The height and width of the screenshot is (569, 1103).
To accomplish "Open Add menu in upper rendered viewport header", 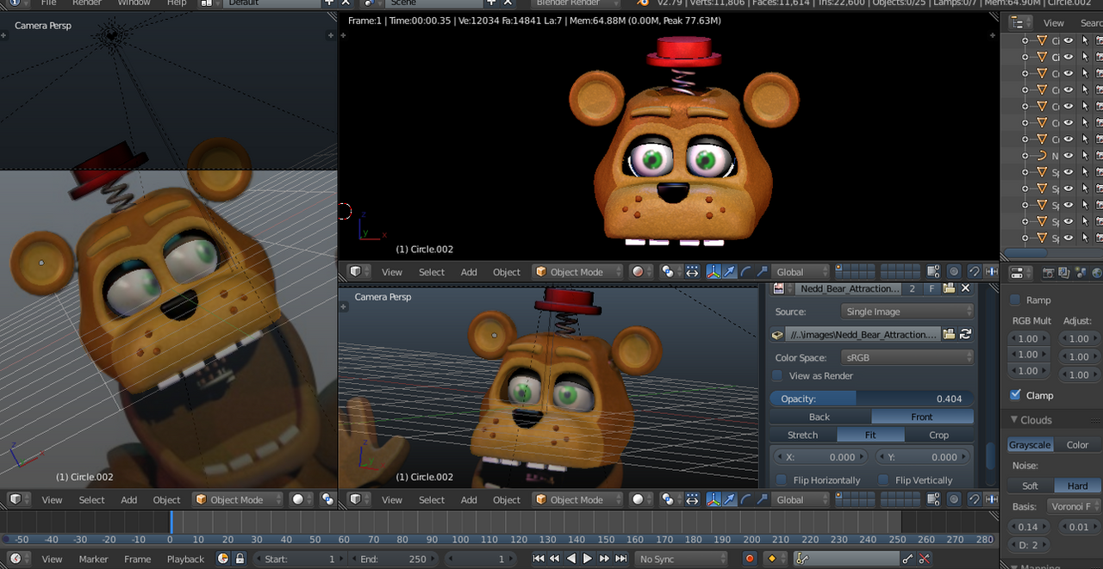I will [x=469, y=272].
